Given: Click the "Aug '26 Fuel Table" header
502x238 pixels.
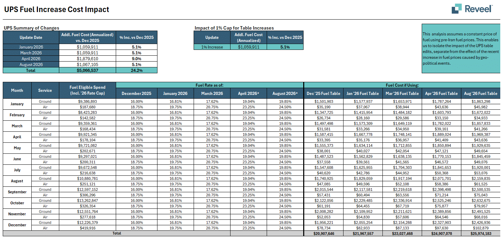Looking at the screenshot, I should pyautogui.click(x=481, y=94).
